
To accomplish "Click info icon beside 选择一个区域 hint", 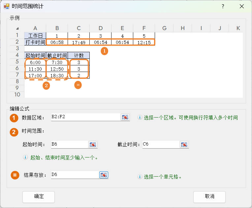I will [140, 118].
